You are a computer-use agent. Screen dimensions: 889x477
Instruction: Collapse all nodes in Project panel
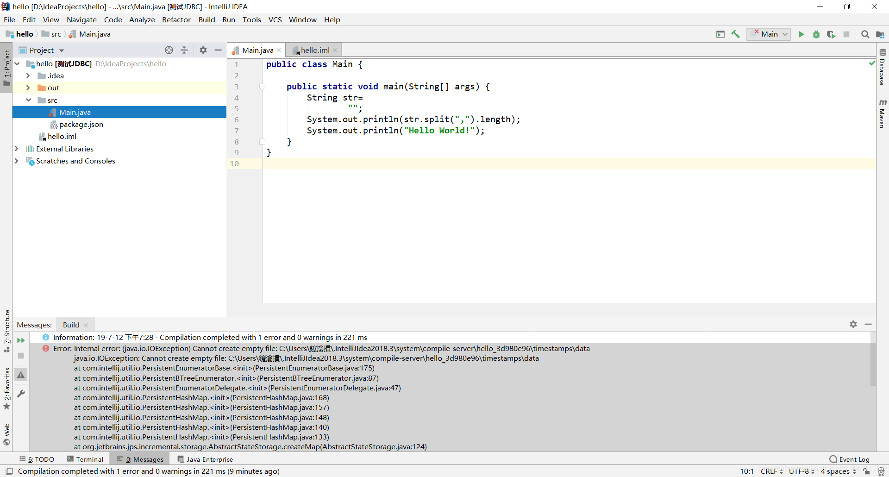(x=184, y=50)
